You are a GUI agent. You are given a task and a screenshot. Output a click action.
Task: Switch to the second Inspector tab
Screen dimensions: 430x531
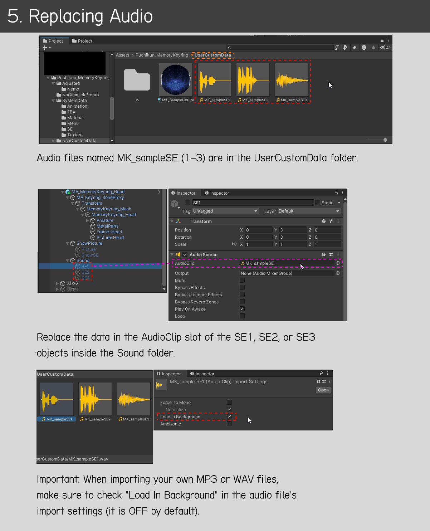tap(217, 193)
